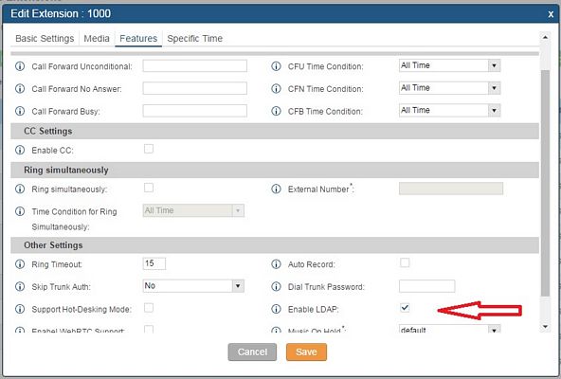
Task: Show info for CFB Time Condition
Action: click(276, 111)
